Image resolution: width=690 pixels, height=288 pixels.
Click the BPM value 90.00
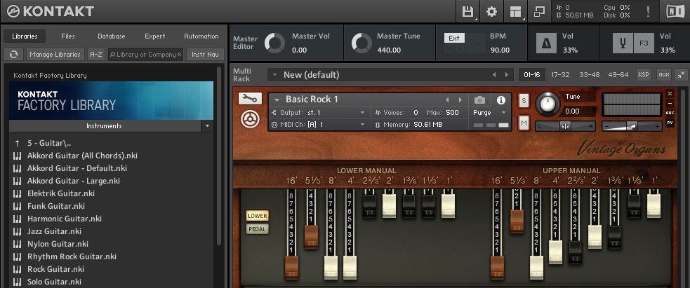coord(500,50)
